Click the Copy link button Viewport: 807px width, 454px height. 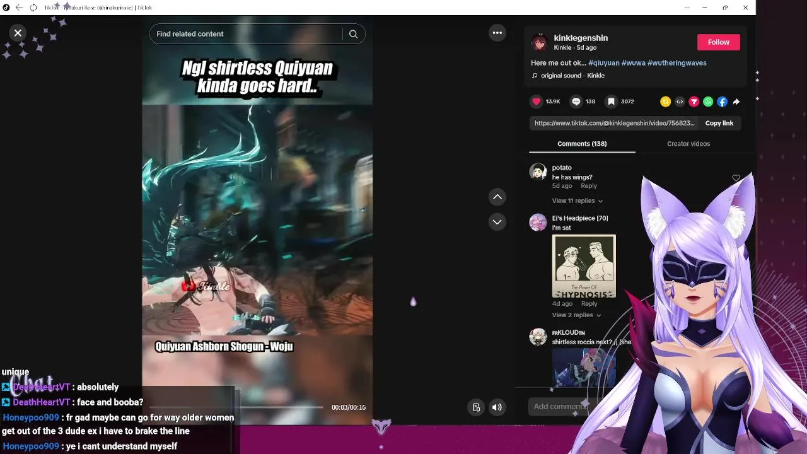pos(719,123)
